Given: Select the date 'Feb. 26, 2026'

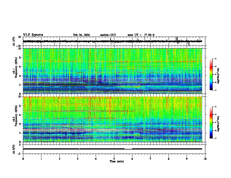Looking at the screenshot, I should (x=81, y=35).
